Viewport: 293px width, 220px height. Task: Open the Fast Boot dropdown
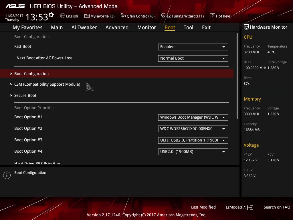coord(193,47)
